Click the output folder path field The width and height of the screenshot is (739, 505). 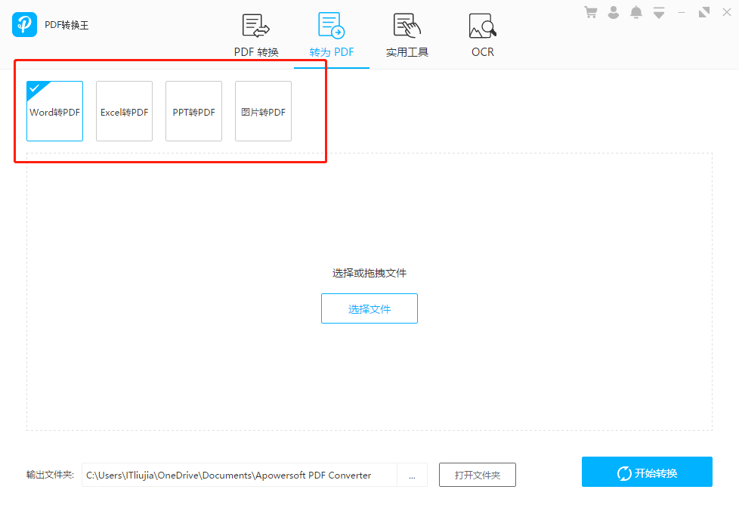(x=240, y=475)
